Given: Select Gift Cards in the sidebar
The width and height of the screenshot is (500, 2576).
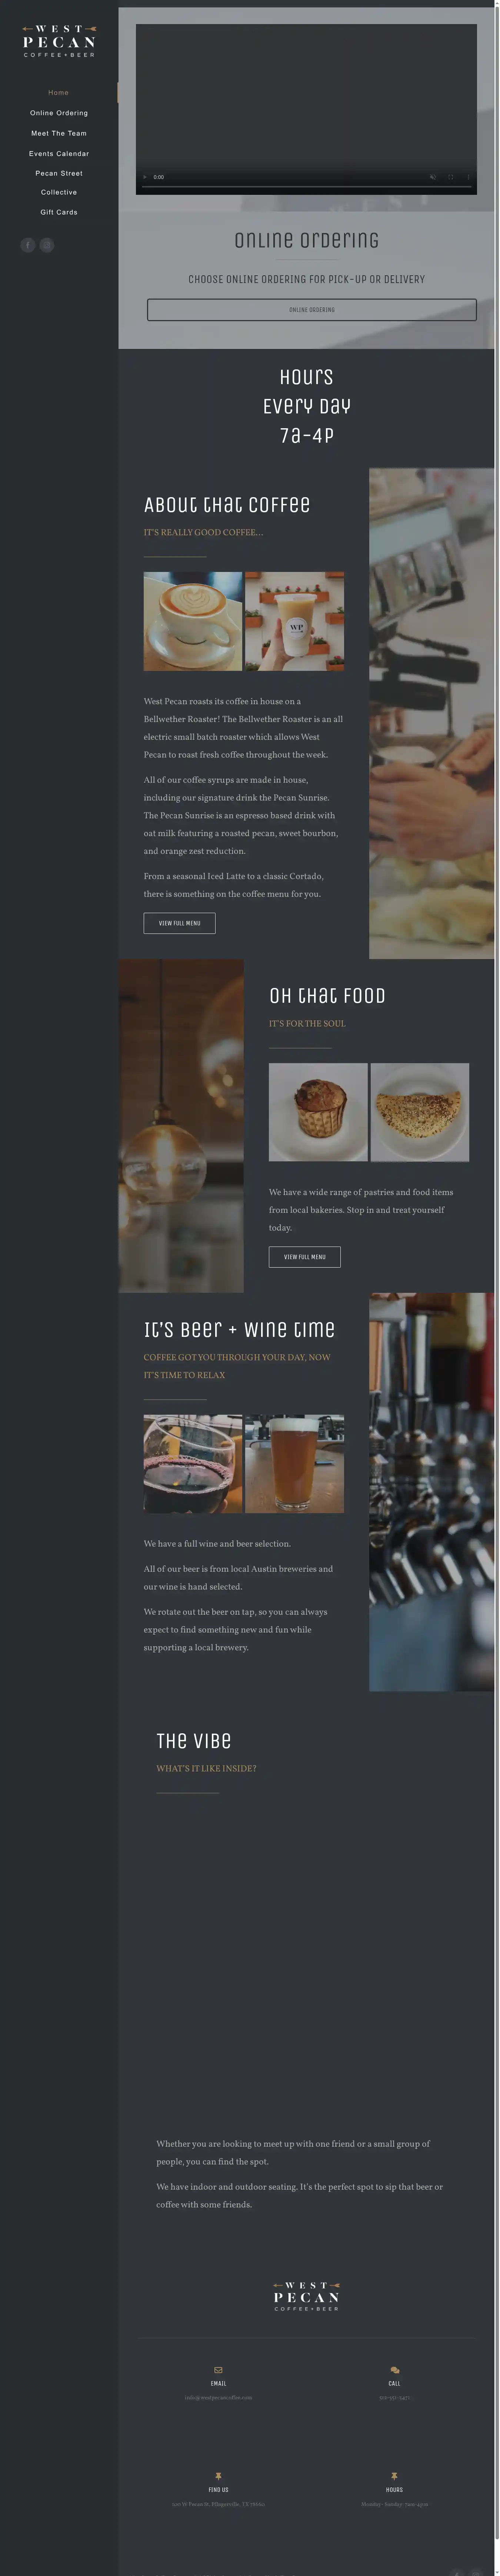Looking at the screenshot, I should [59, 212].
